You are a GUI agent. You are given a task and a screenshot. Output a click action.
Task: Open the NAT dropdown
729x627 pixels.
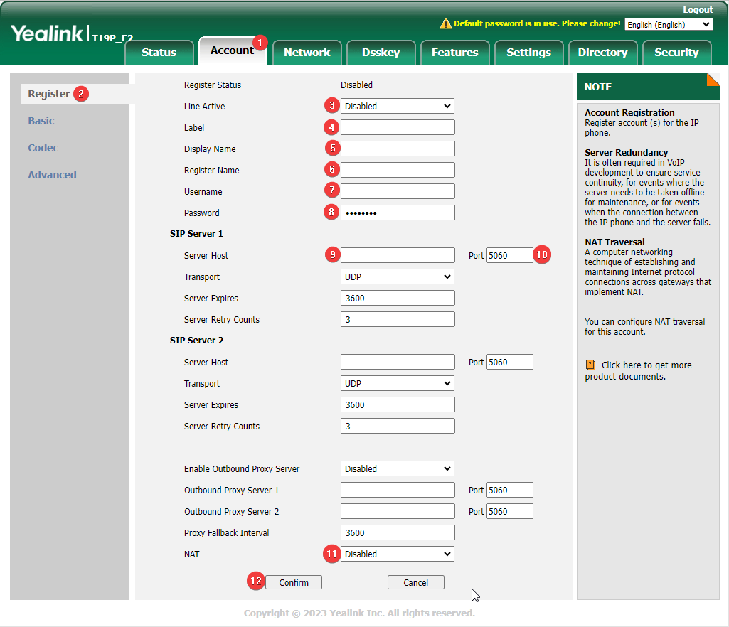(x=397, y=554)
